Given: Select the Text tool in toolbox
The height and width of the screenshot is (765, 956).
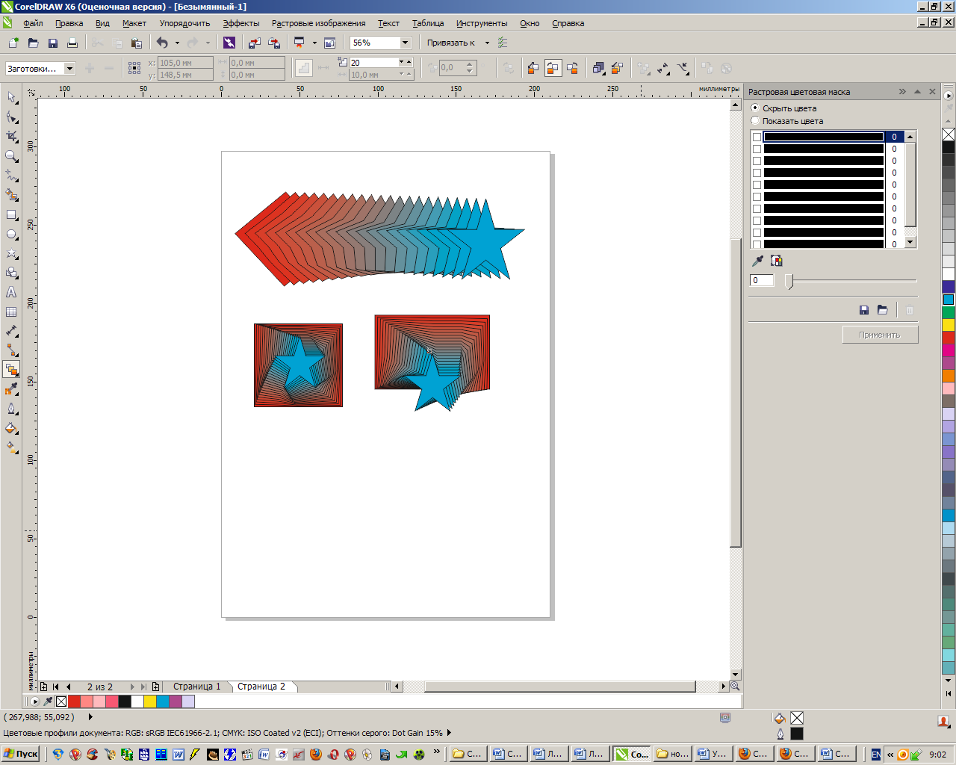Looking at the screenshot, I should pos(11,293).
